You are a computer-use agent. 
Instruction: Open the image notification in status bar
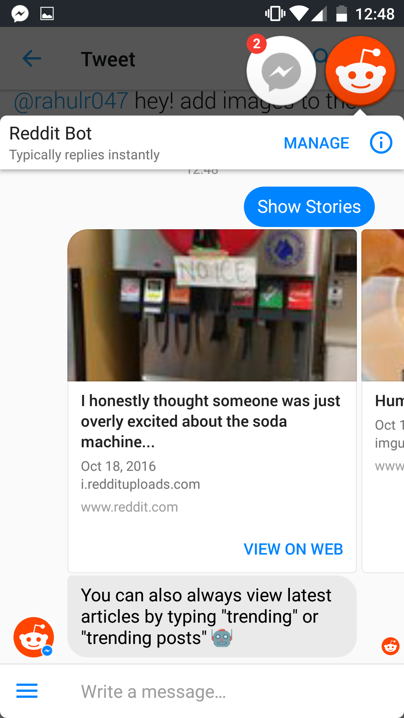47,14
